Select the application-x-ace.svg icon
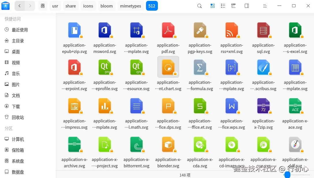 [295, 106]
